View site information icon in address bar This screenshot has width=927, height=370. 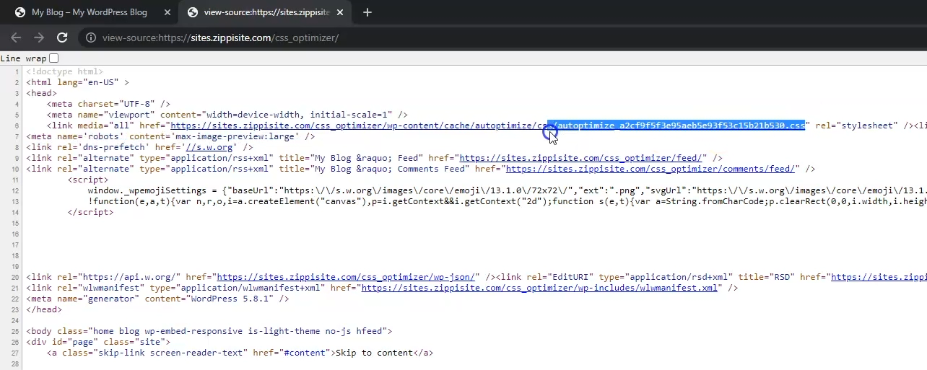coord(91,38)
